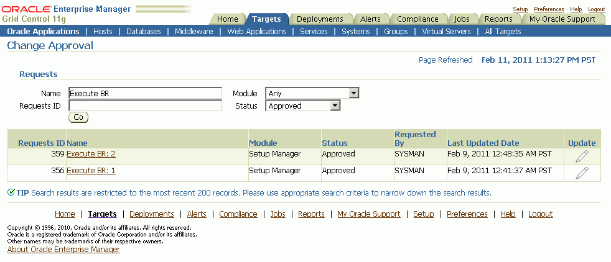Select the Targets tab
The height and width of the screenshot is (262, 611).
coord(266,19)
